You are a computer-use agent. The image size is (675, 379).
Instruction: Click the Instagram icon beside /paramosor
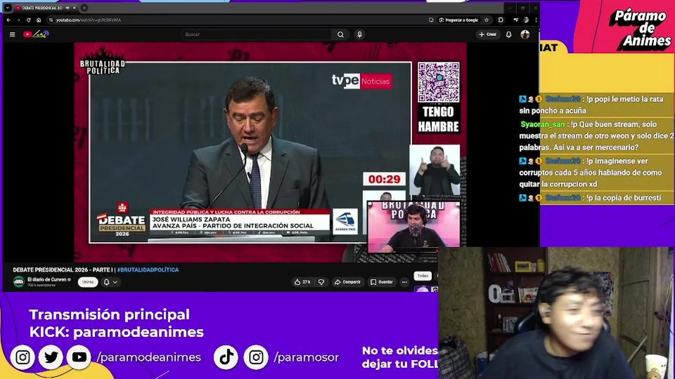(x=256, y=357)
